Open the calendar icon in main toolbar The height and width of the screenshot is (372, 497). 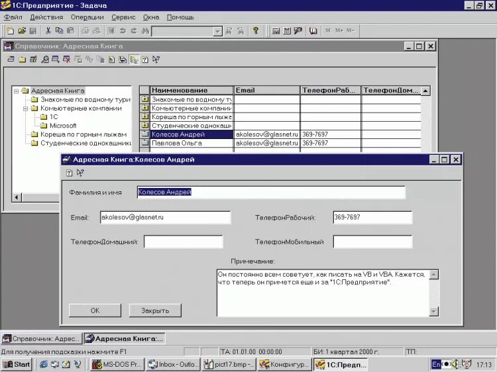point(287,30)
